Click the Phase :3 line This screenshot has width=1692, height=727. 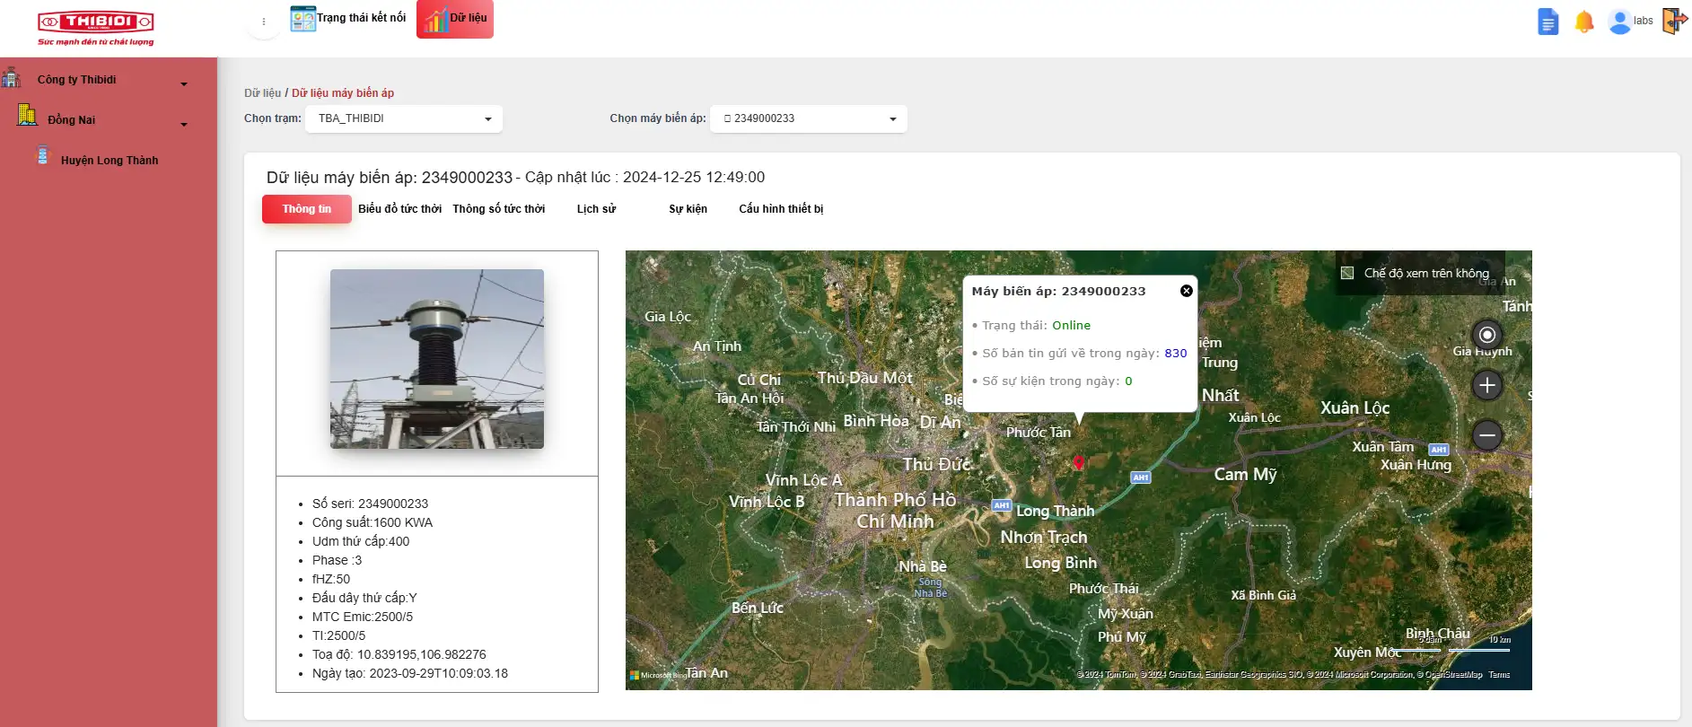tap(338, 560)
